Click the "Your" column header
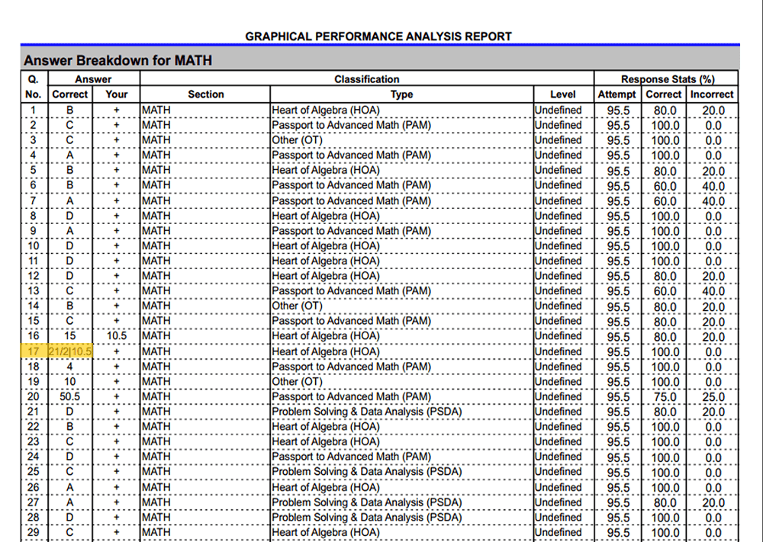This screenshot has width=763, height=542. coord(116,95)
